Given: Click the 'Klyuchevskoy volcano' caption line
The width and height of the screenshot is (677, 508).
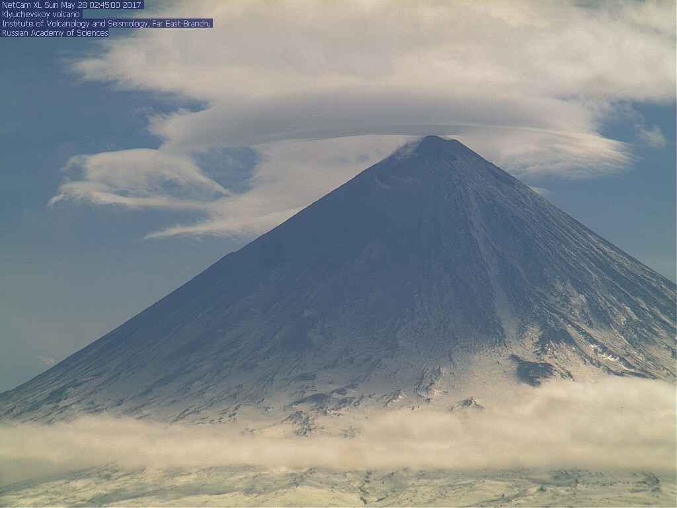Looking at the screenshot, I should (x=41, y=15).
